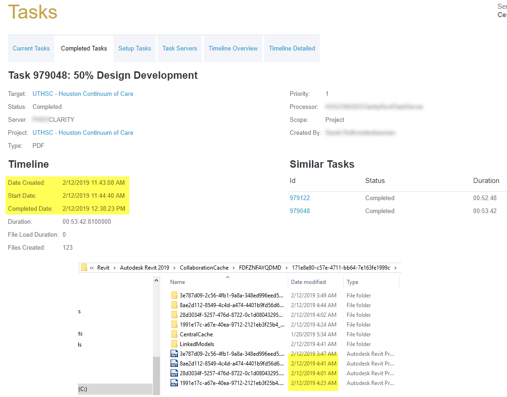Expand the chevron after Autodesk Revit 2019
This screenshot has height=397, width=507.
tap(175, 268)
